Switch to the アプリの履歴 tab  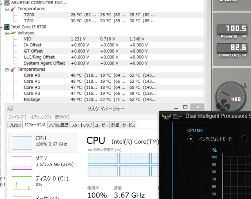tap(59, 125)
